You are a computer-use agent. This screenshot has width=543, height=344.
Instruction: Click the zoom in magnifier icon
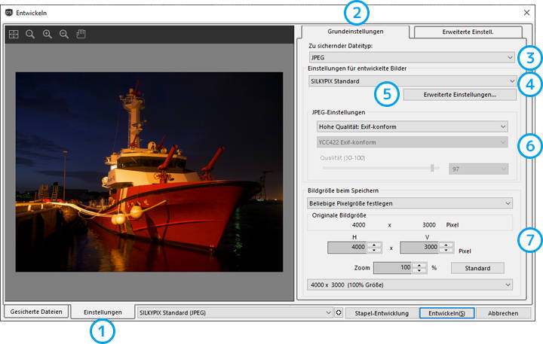47,35
